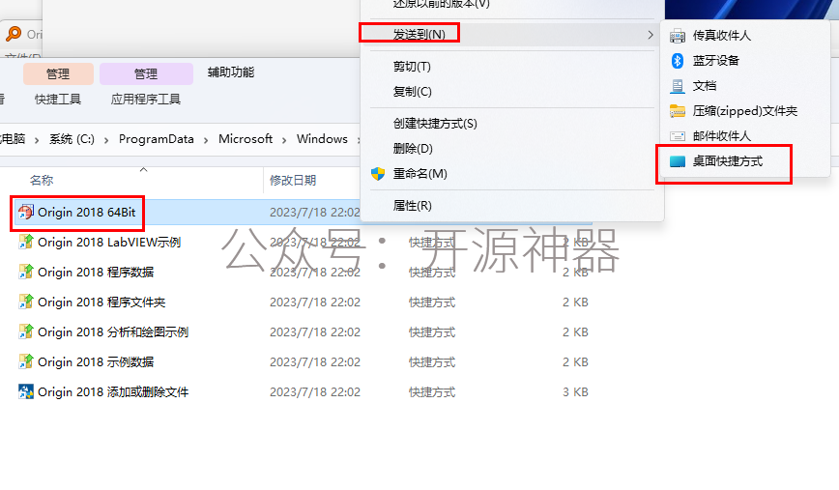Navigate to ProgramData breadcrumb segment

[x=157, y=139]
